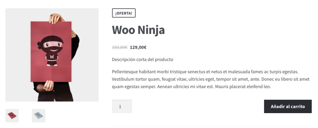Click the ninja's feet on the poster
This screenshot has width=318, height=128.
click(x=52, y=64)
